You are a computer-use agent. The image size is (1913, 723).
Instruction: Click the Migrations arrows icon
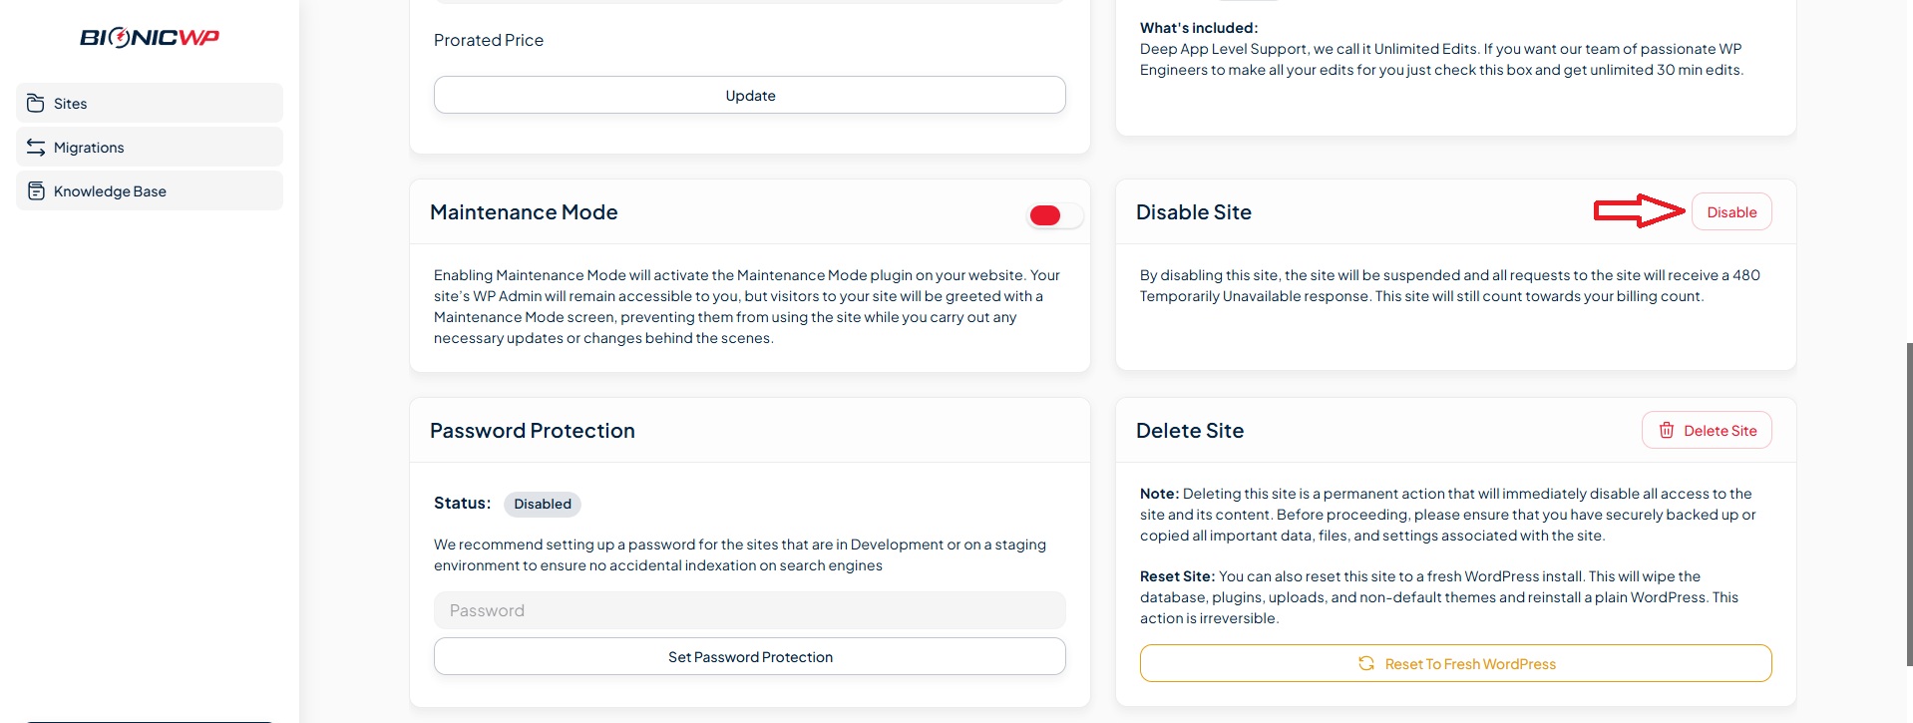[36, 148]
